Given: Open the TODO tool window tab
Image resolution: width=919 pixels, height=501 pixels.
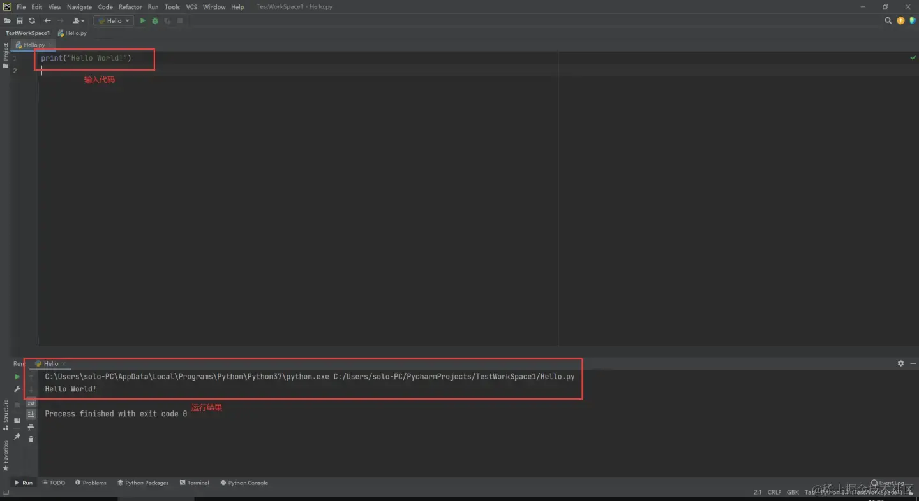Looking at the screenshot, I should 54,483.
